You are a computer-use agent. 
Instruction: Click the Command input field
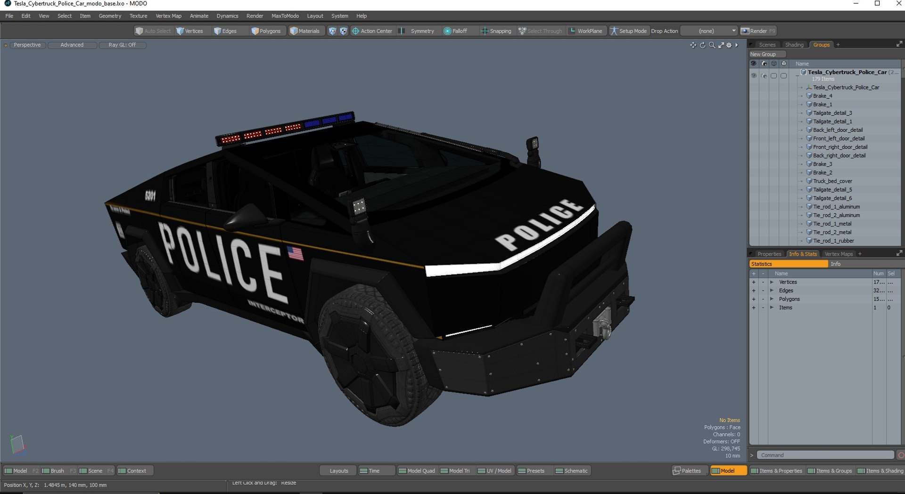(825, 455)
